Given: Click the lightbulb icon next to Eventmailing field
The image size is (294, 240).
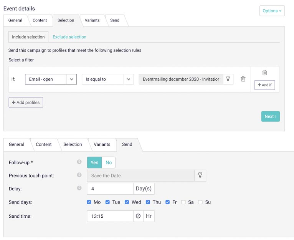Looking at the screenshot, I should (x=228, y=79).
